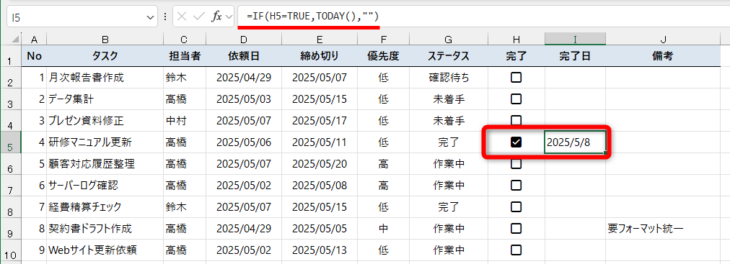Screen dimensions: 730x264
Task: Select column D header
Action: click(x=243, y=39)
